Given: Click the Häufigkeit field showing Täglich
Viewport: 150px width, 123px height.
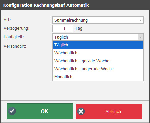Looking at the screenshot, I should point(95,37).
